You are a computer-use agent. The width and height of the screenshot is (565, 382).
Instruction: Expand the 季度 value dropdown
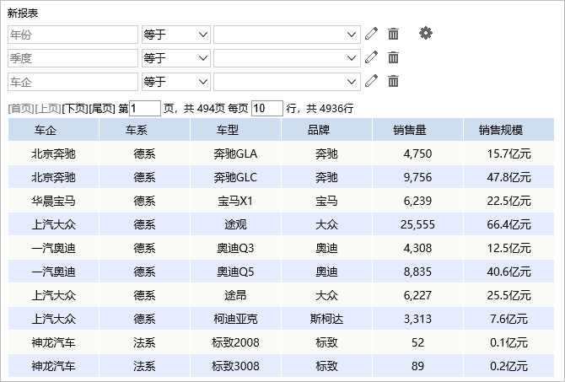(287, 58)
